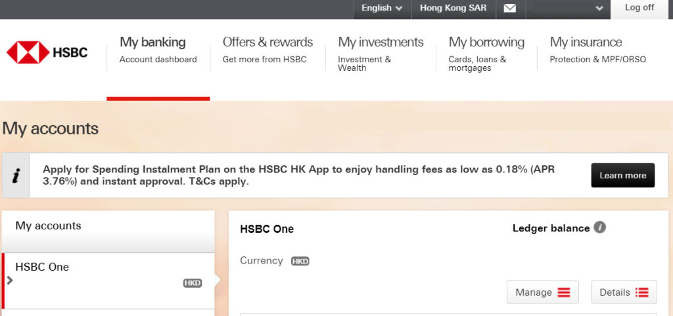Open the secure messages envelope icon
This screenshot has height=316, width=673.
pos(510,9)
